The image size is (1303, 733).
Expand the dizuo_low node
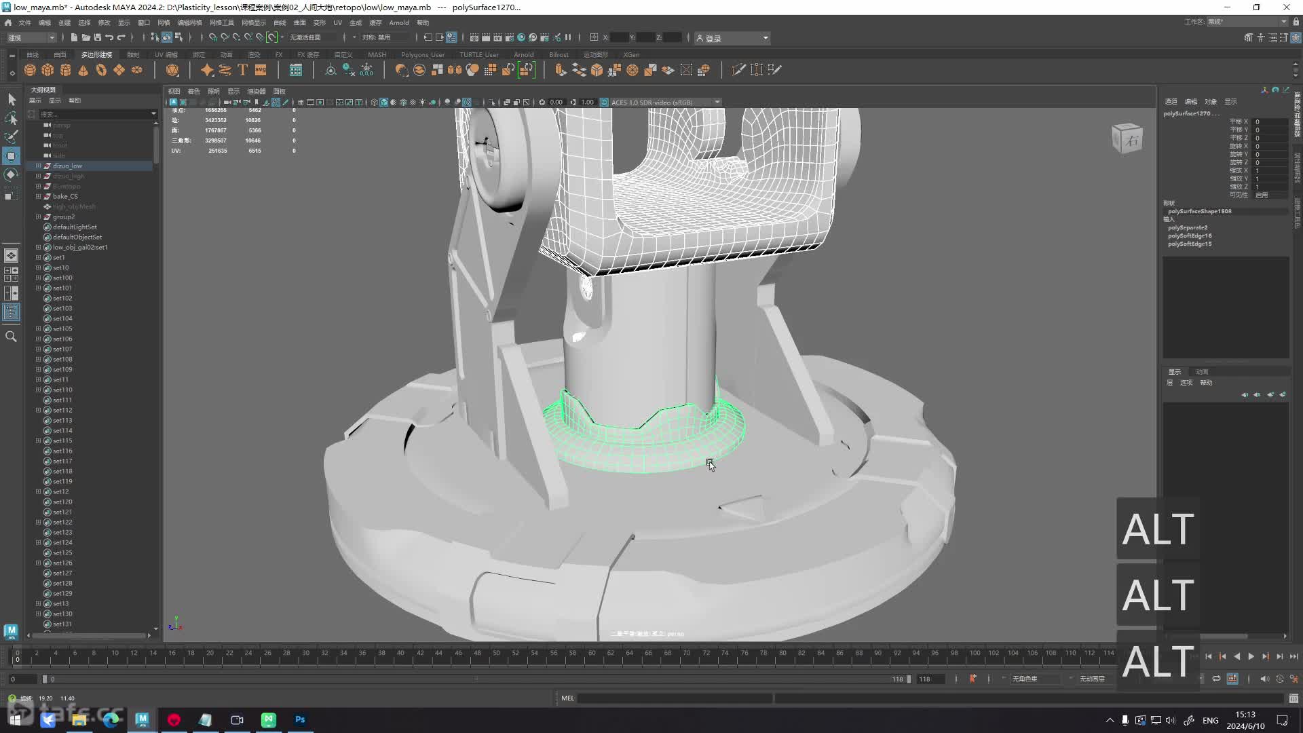click(x=39, y=166)
